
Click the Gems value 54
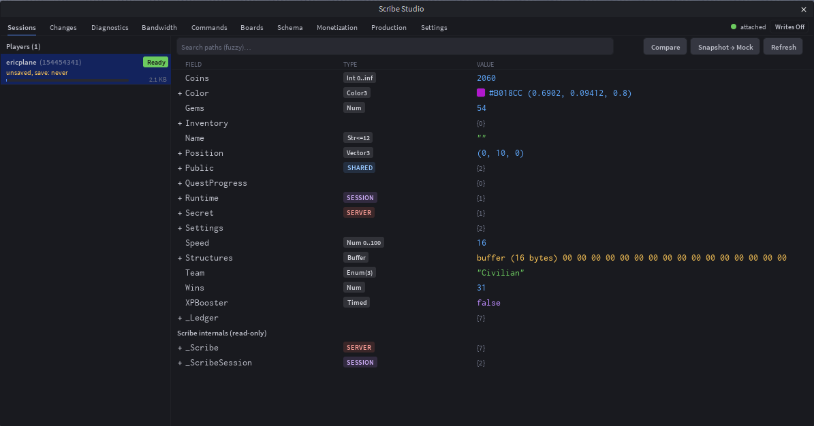482,108
